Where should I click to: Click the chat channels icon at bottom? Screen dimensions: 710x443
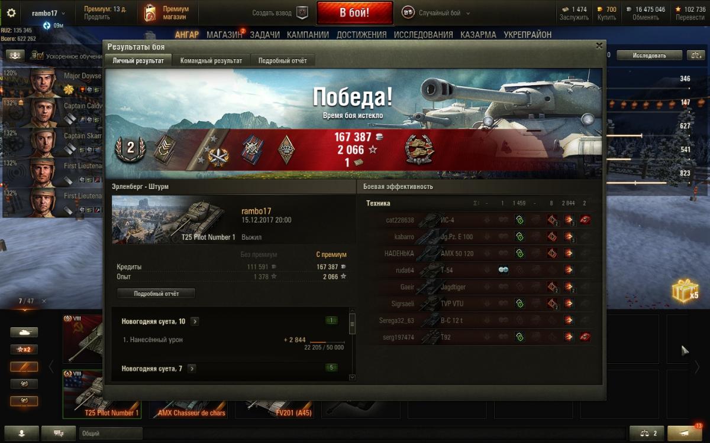[59, 433]
